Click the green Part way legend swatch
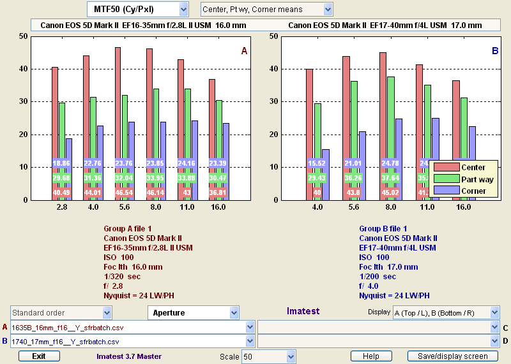 446,179
